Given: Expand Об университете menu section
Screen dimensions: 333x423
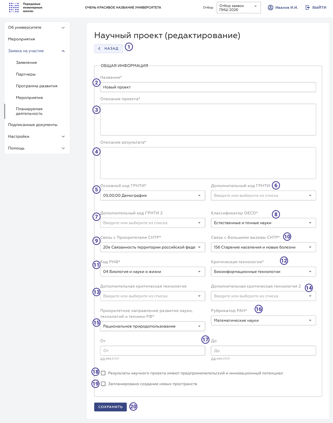Looking at the screenshot, I should coord(37,27).
